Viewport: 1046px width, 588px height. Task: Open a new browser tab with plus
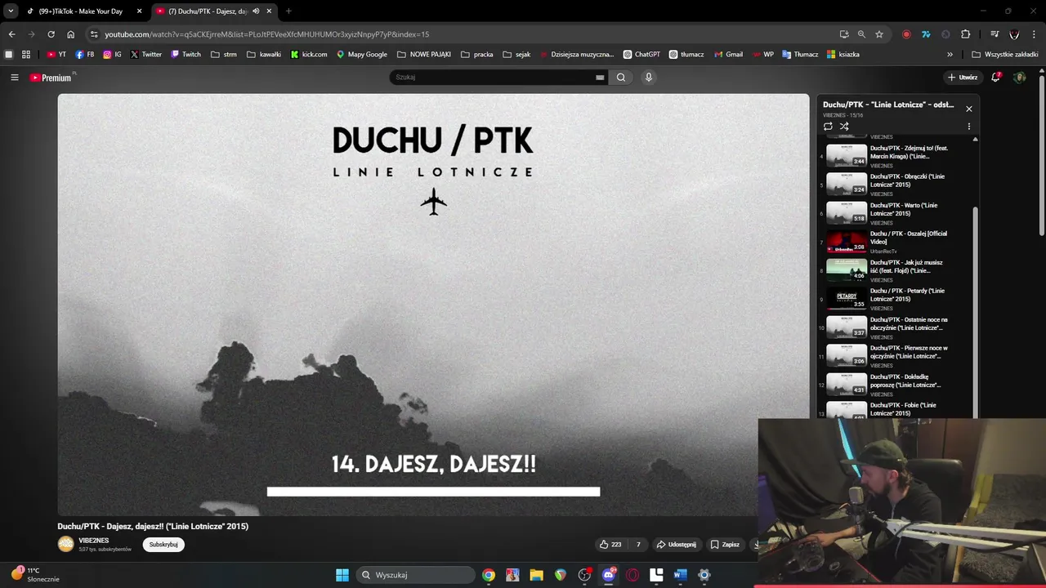tap(288, 11)
